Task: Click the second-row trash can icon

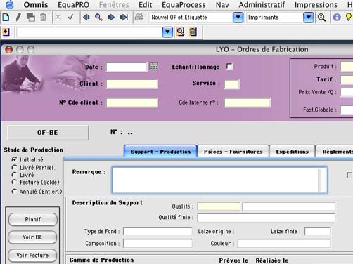Action: pos(193,32)
